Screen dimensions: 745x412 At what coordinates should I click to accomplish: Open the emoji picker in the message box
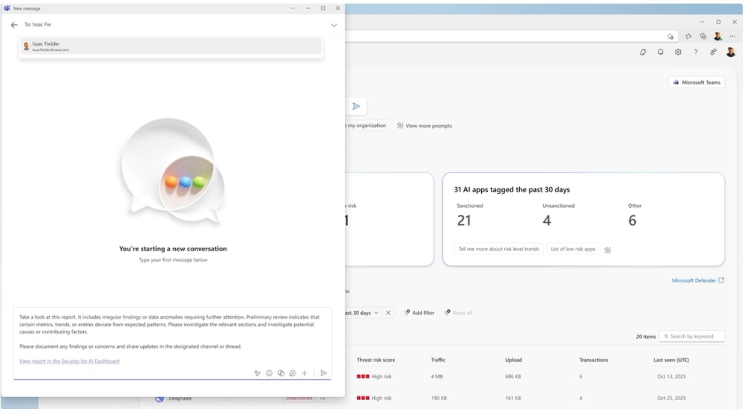[269, 373]
